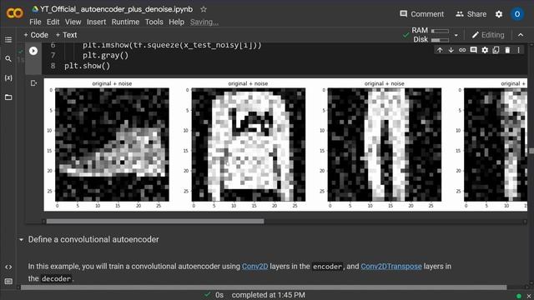Click the notebook bottom horizontal scrollbar

click(264, 287)
